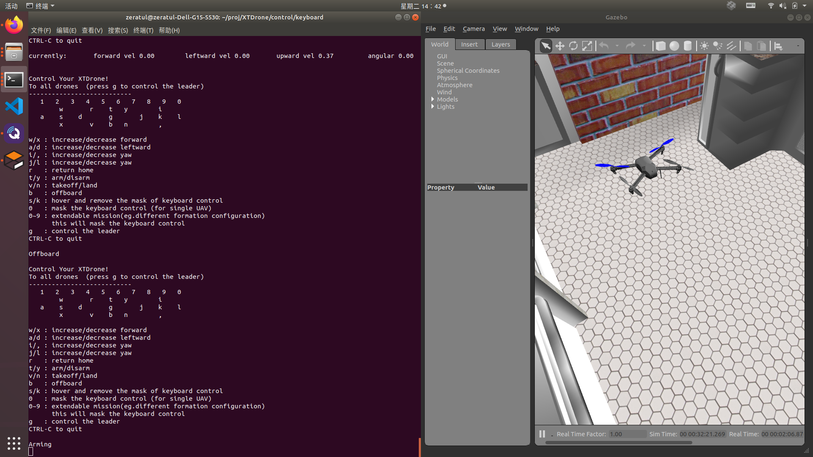Open Firefox from the dock
The image size is (813, 457).
(x=14, y=25)
